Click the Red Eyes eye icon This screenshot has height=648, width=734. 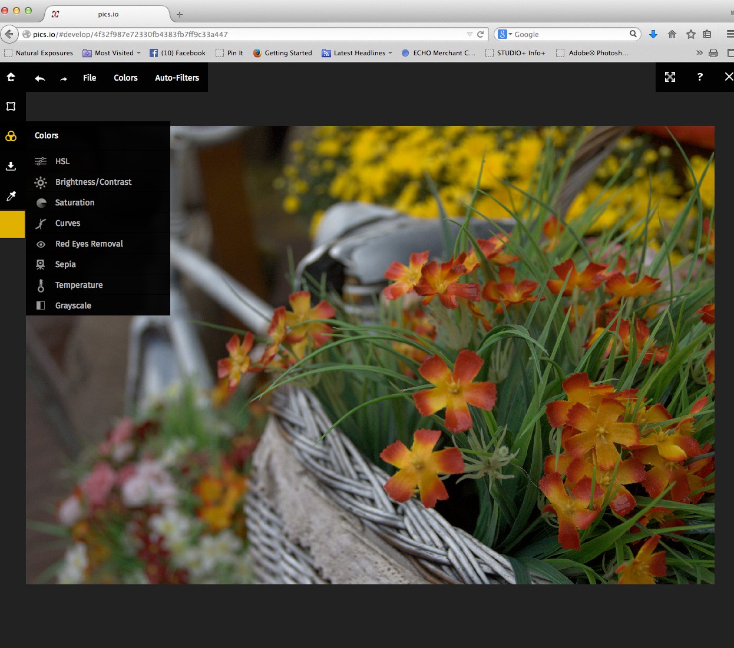[41, 244]
